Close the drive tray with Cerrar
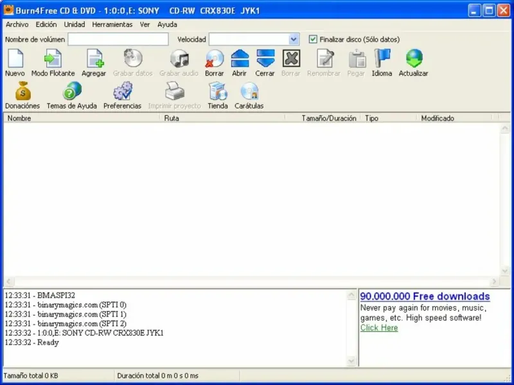This screenshot has height=385, width=514. coord(265,58)
